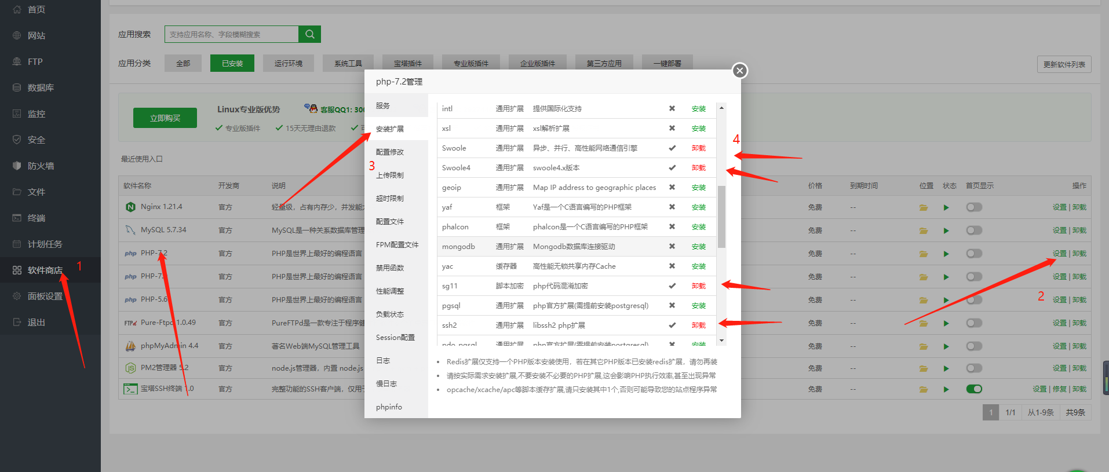
Task: Click the extension list scroll-up arrow
Action: (x=721, y=108)
